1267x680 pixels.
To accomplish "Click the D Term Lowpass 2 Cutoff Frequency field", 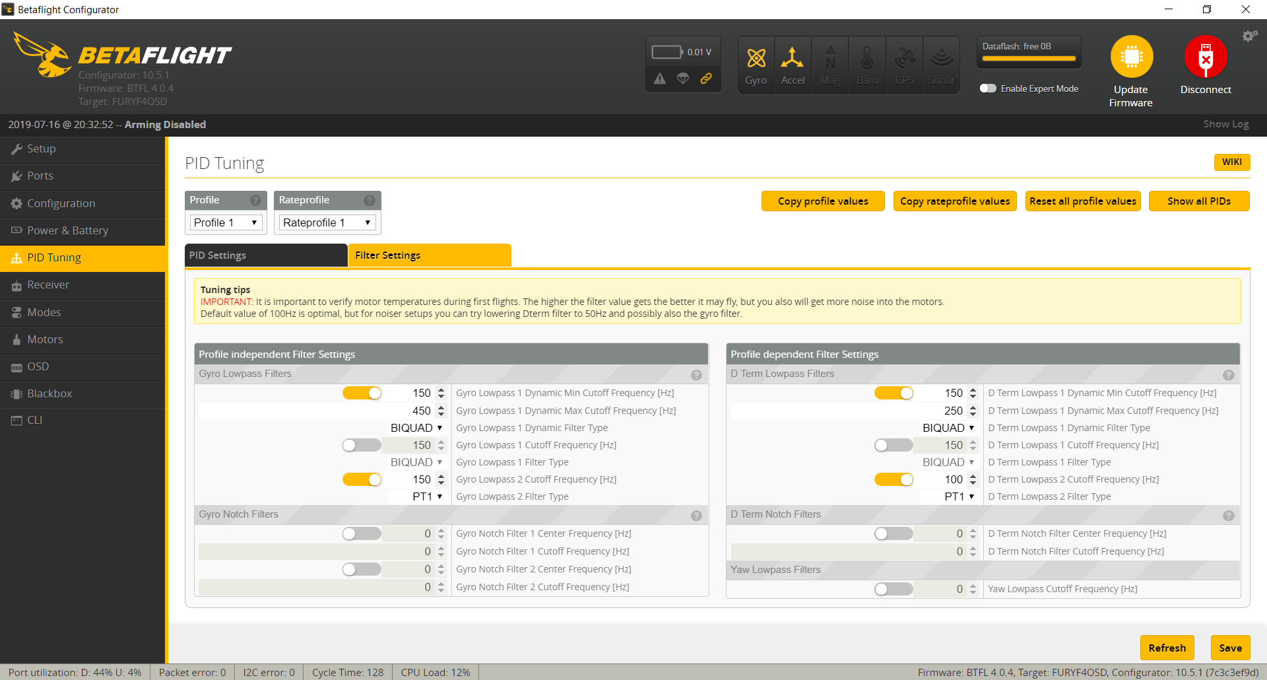I will (x=944, y=480).
